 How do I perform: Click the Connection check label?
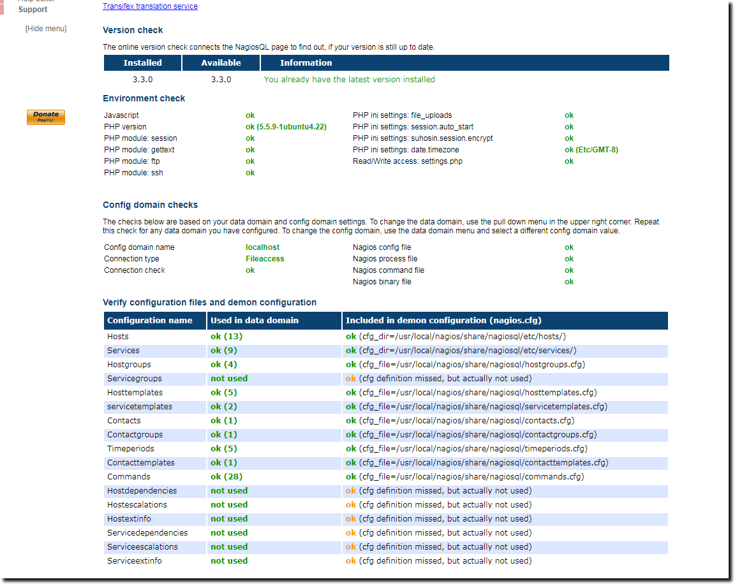click(x=135, y=270)
